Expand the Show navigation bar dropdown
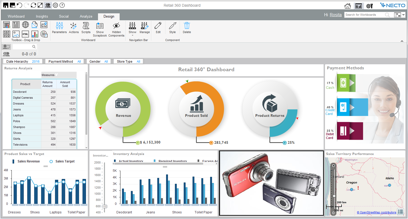Screen dimensions: 408x219 tap(132, 35)
